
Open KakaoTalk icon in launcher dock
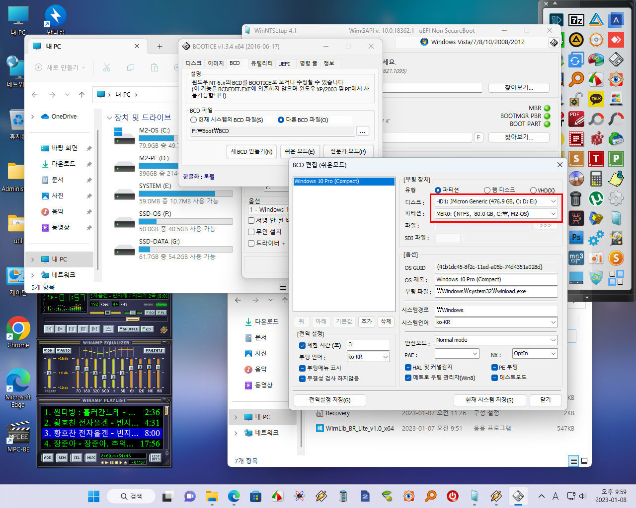596,99
